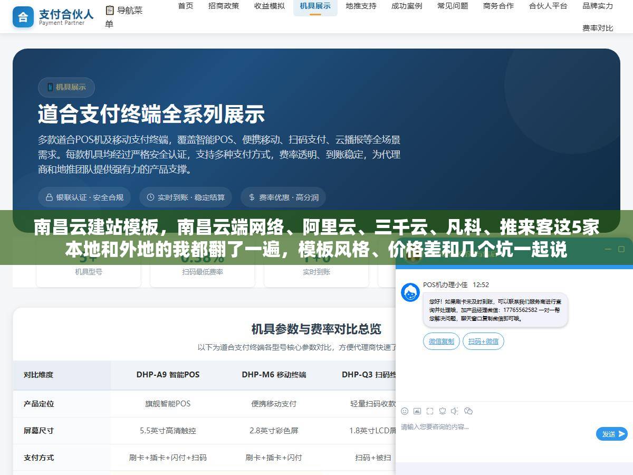Click the 实时到账 · 稳定结算 badge
This screenshot has width=633, height=475.
point(186,197)
